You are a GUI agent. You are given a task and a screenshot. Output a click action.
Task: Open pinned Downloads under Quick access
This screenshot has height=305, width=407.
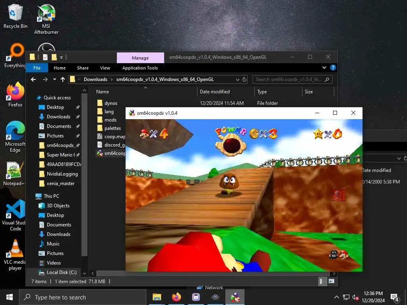(x=58, y=117)
